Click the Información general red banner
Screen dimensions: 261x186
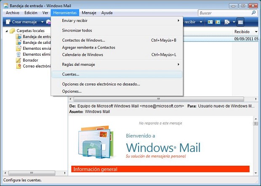[160, 169]
